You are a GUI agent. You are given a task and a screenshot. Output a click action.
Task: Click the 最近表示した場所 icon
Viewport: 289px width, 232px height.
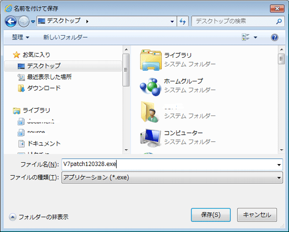point(21,77)
